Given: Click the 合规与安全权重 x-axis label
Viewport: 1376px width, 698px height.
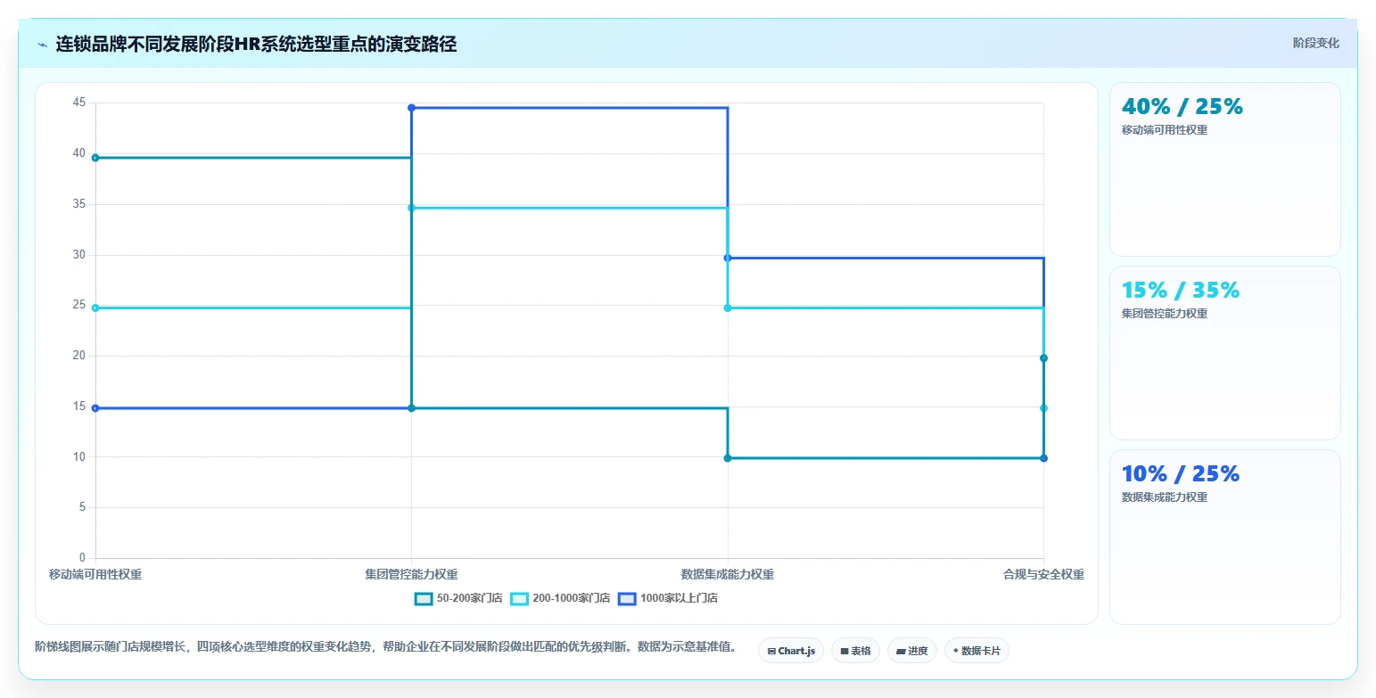Looking at the screenshot, I should (x=1043, y=574).
